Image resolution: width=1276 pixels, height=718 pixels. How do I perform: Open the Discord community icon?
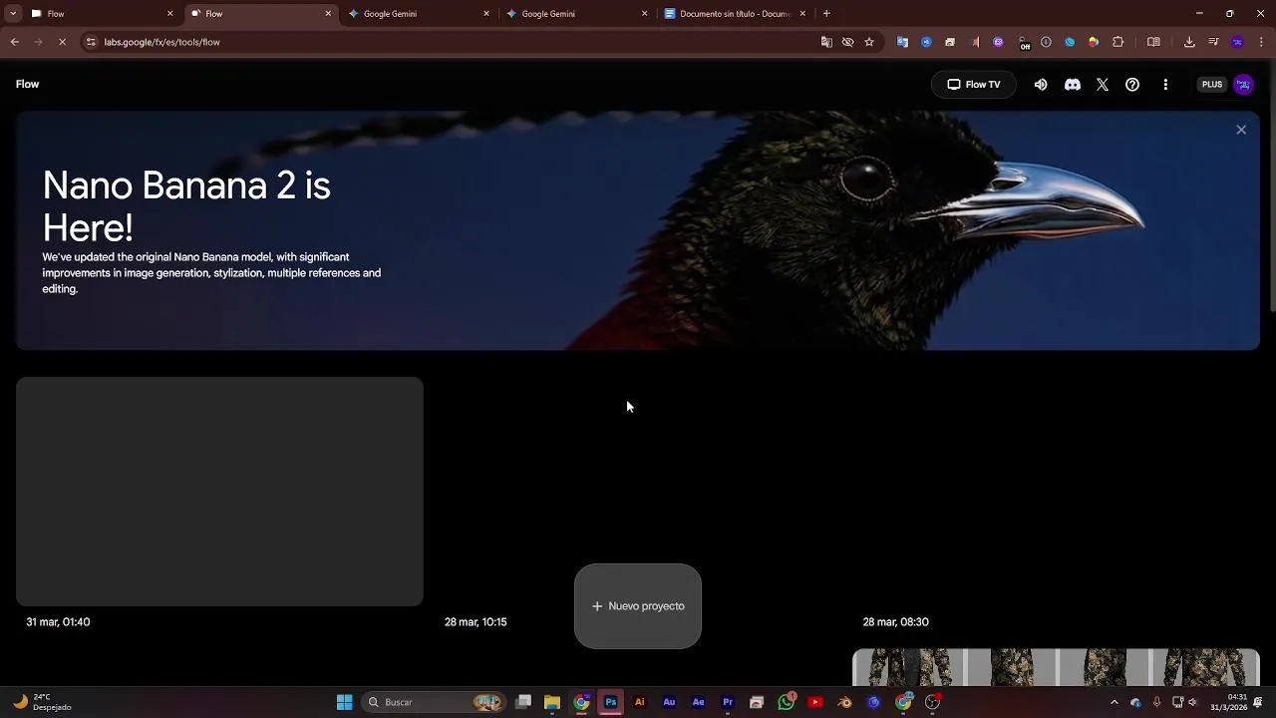tap(1073, 85)
